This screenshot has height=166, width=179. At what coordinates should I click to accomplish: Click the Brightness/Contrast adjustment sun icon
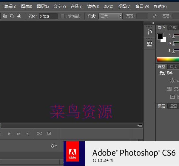(172, 81)
